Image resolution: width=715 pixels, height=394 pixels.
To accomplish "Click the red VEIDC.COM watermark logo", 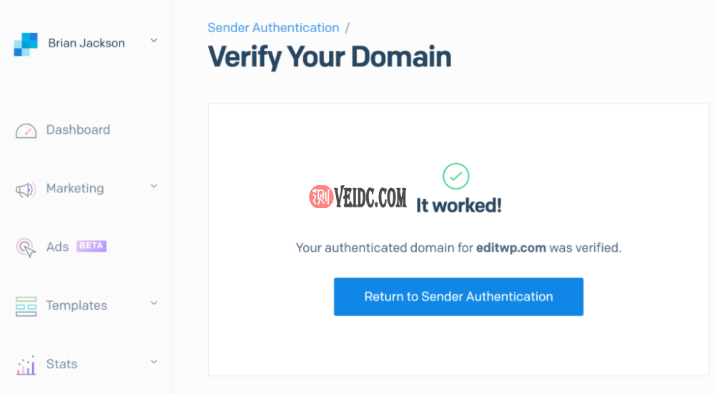I will pos(318,197).
